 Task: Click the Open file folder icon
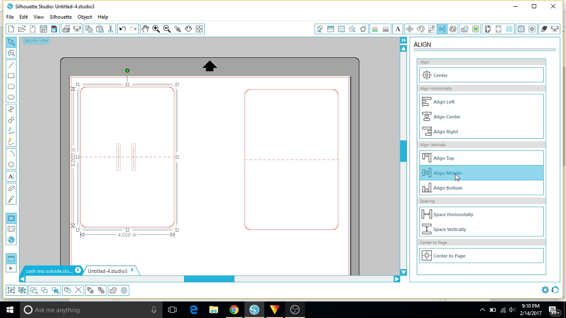point(22,29)
